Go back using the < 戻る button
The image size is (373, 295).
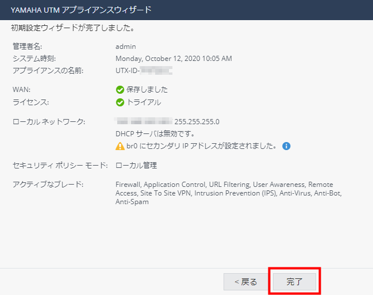pos(244,282)
